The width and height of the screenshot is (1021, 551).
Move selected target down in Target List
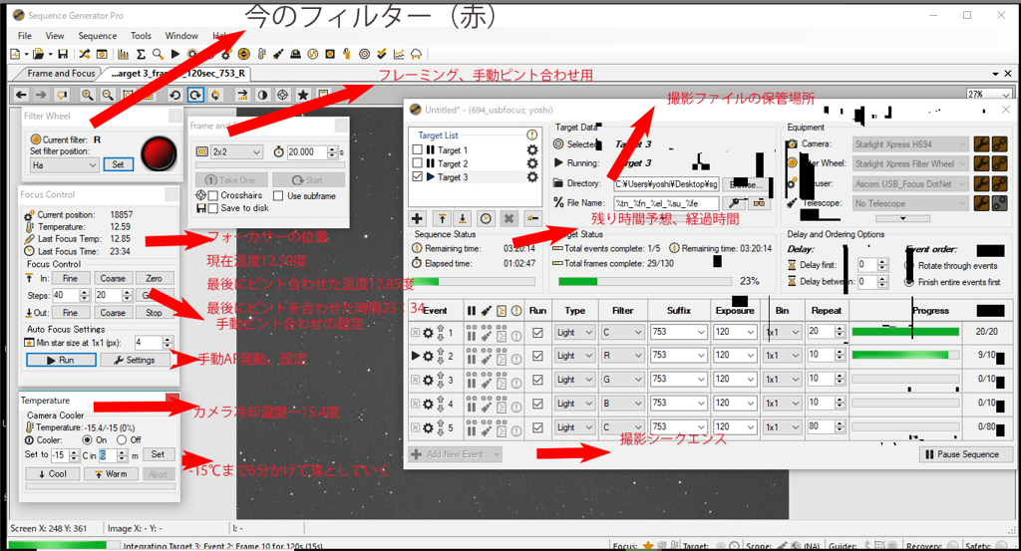pyautogui.click(x=463, y=218)
